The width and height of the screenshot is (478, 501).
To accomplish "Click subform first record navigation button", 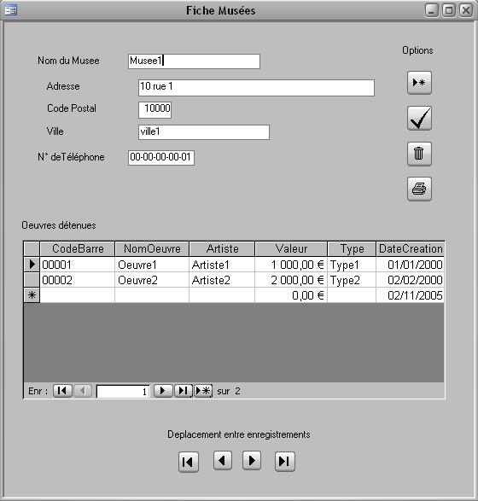I will [x=62, y=391].
